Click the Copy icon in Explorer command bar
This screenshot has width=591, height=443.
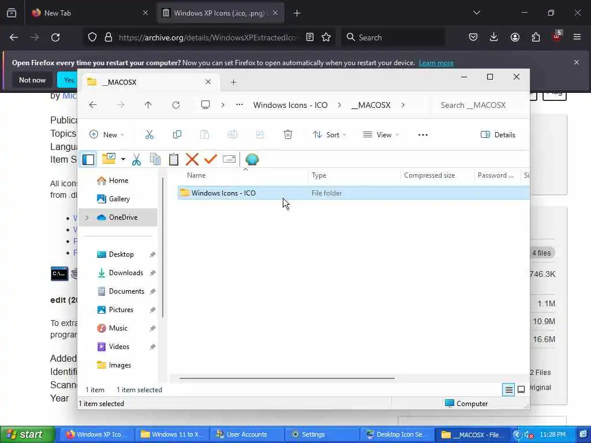tap(177, 134)
